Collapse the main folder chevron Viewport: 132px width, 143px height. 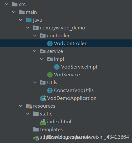[14, 12]
